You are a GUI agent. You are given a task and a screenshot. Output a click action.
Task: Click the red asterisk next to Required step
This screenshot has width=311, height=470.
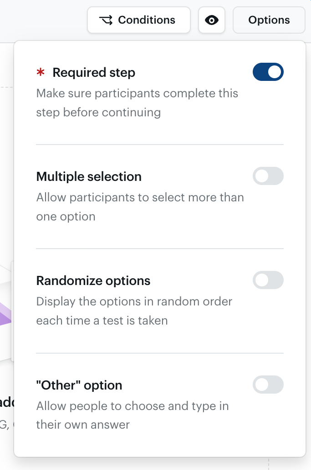41,72
